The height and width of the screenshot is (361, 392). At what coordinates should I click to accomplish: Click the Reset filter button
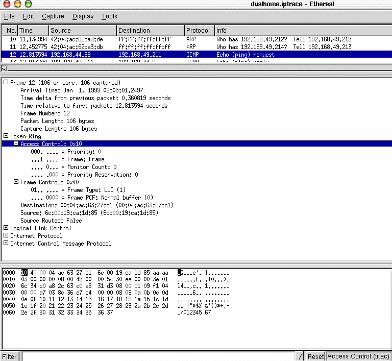[x=315, y=356]
